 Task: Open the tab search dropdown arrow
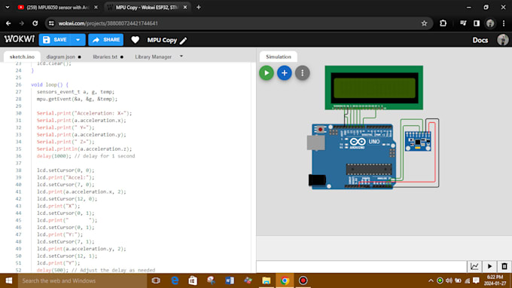[x=8, y=8]
